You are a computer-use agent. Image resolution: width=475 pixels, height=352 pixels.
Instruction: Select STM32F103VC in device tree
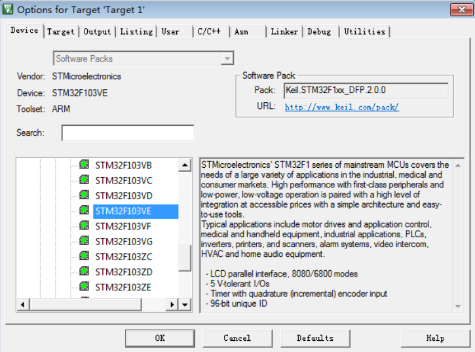(x=124, y=181)
